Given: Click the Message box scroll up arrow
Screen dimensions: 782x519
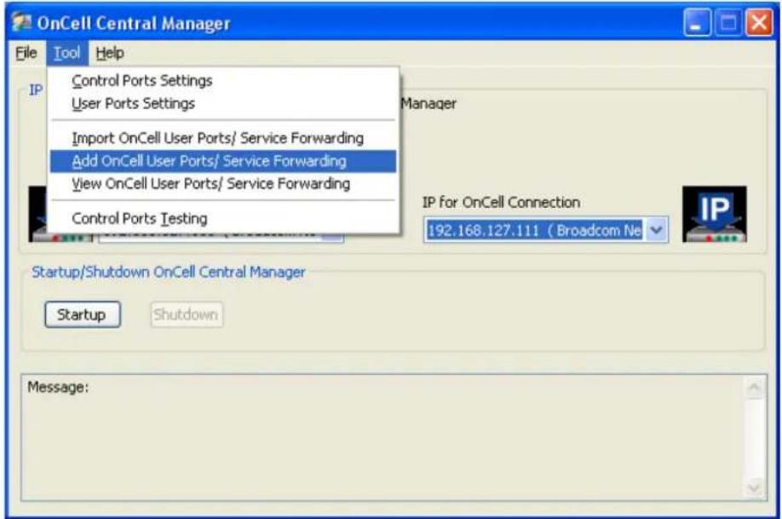Looking at the screenshot, I should point(754,387).
